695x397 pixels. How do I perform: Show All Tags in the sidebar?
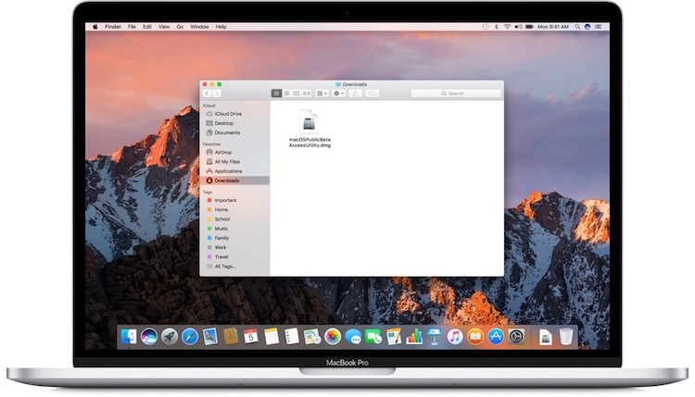point(224,266)
